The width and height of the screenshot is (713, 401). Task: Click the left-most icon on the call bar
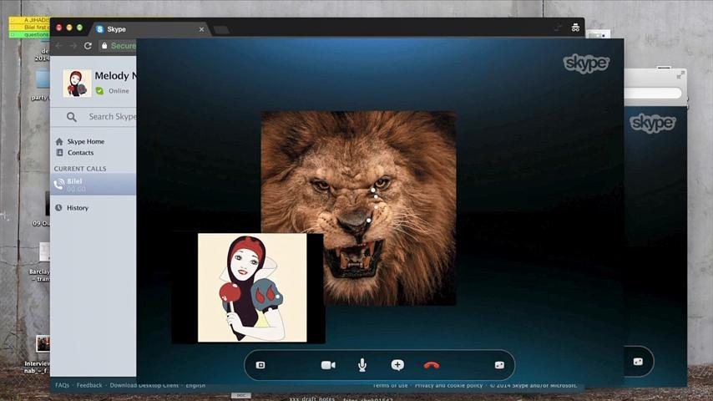[260, 365]
